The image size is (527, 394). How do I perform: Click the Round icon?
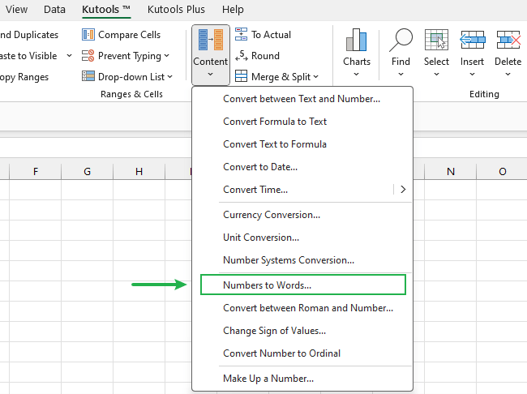tap(242, 56)
